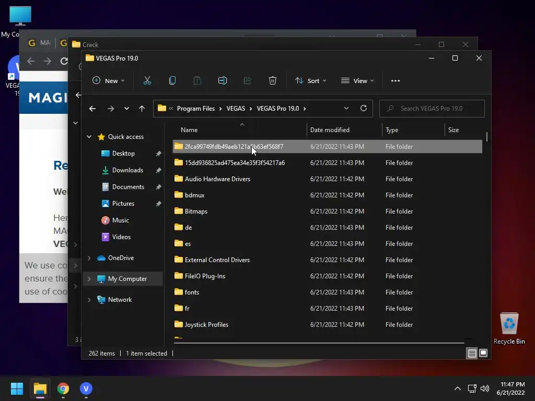Click the Cut scissors icon in toolbar
The height and width of the screenshot is (401, 535).
click(x=147, y=81)
